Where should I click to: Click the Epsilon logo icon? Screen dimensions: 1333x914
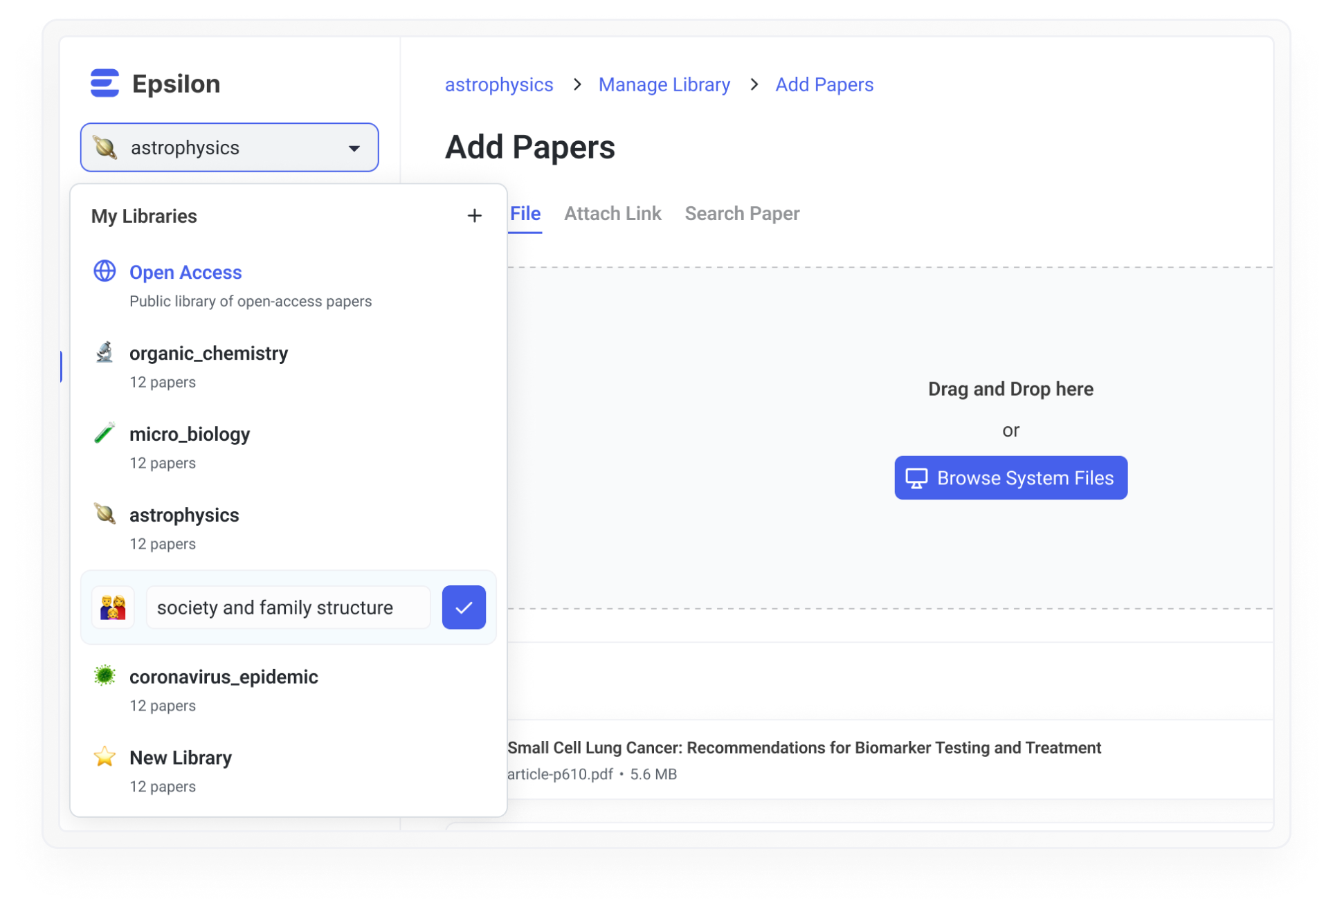coord(105,83)
